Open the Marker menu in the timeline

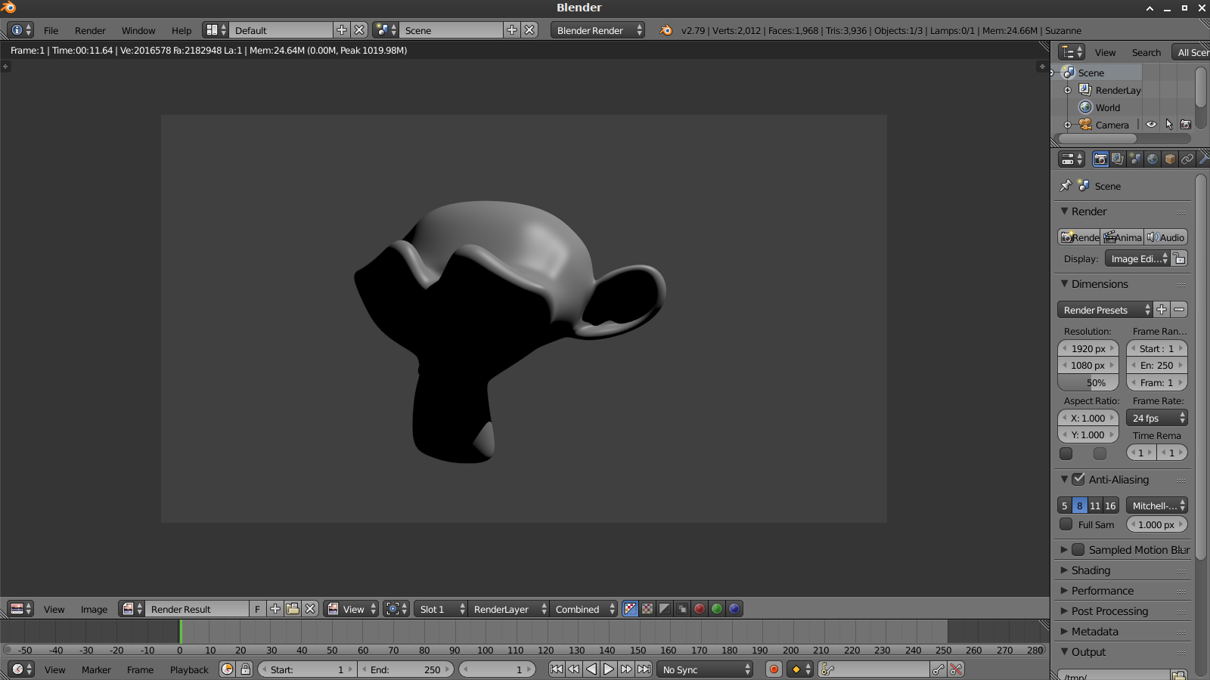tap(96, 669)
